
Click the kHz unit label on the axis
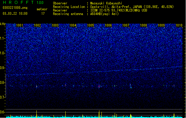(3, 24)
